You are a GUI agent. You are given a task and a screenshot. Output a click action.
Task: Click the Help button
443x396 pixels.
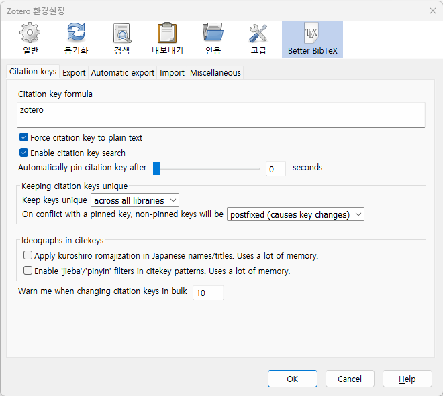[x=407, y=379]
